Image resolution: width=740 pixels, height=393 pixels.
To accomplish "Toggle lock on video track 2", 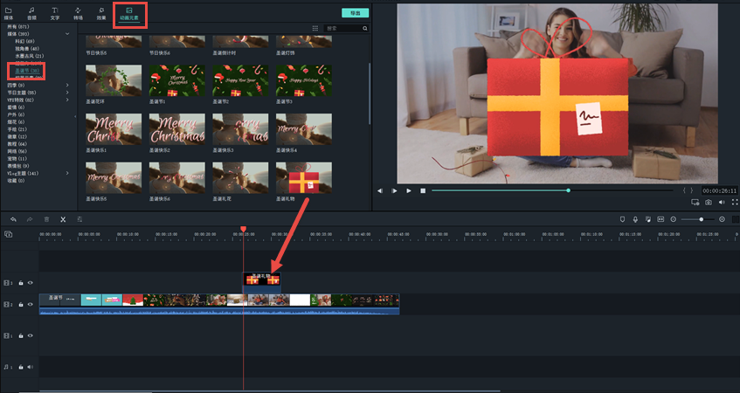I will tap(21, 304).
